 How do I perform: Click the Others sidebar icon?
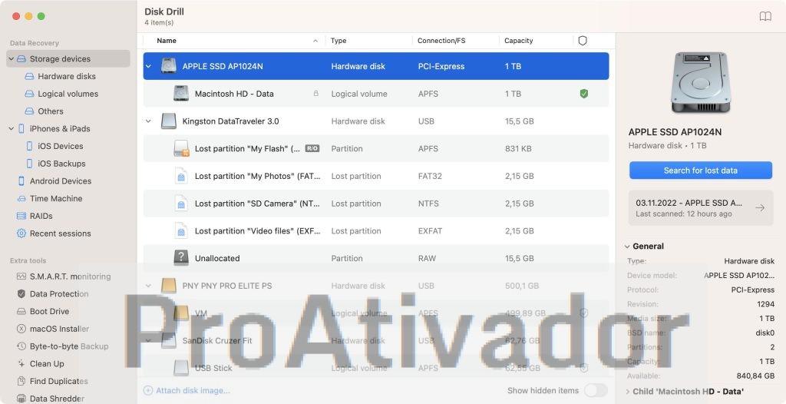click(30, 111)
